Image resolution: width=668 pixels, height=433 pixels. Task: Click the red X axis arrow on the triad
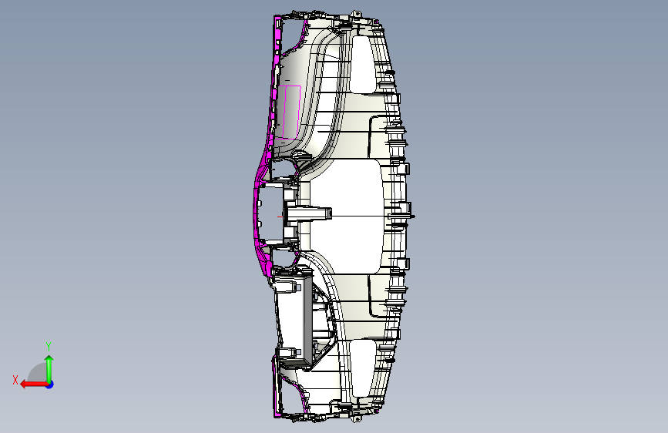(x=32, y=384)
